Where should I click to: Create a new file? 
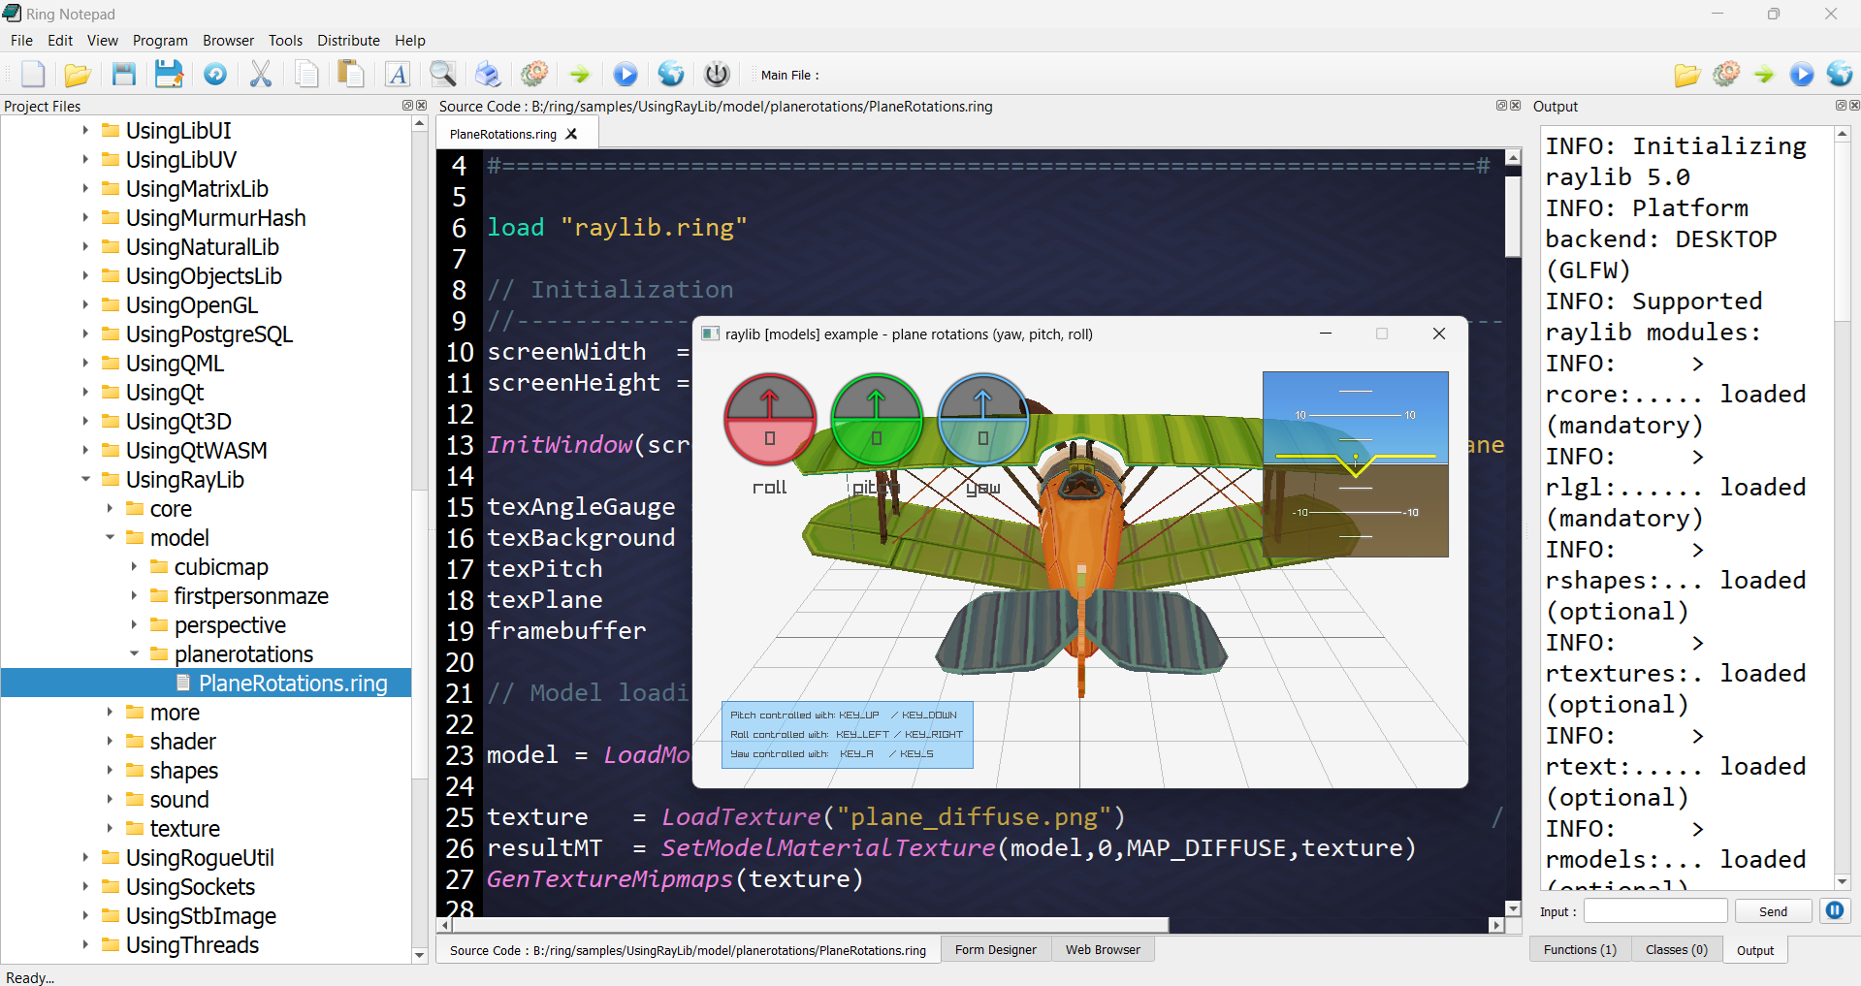tap(32, 74)
